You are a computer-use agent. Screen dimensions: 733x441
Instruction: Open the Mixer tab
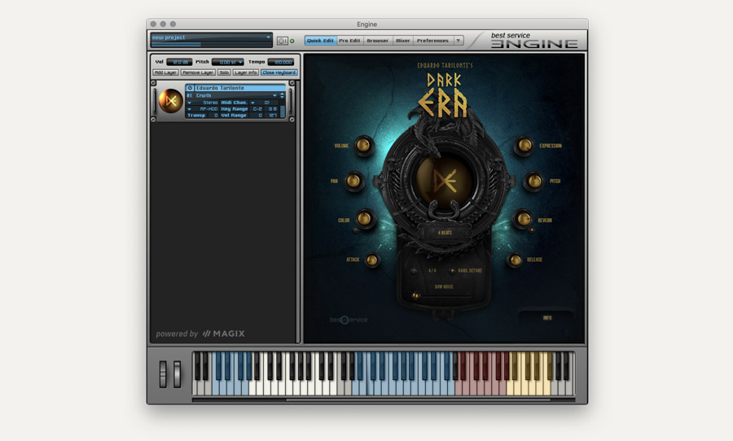(402, 41)
